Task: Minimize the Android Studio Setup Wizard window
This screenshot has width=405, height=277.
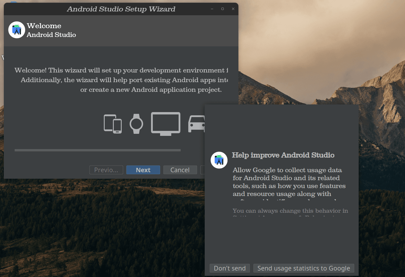Action: [212, 9]
